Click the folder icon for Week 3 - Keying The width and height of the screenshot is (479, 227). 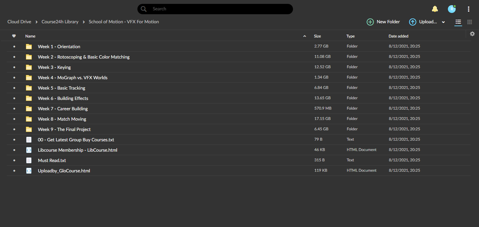(x=29, y=67)
